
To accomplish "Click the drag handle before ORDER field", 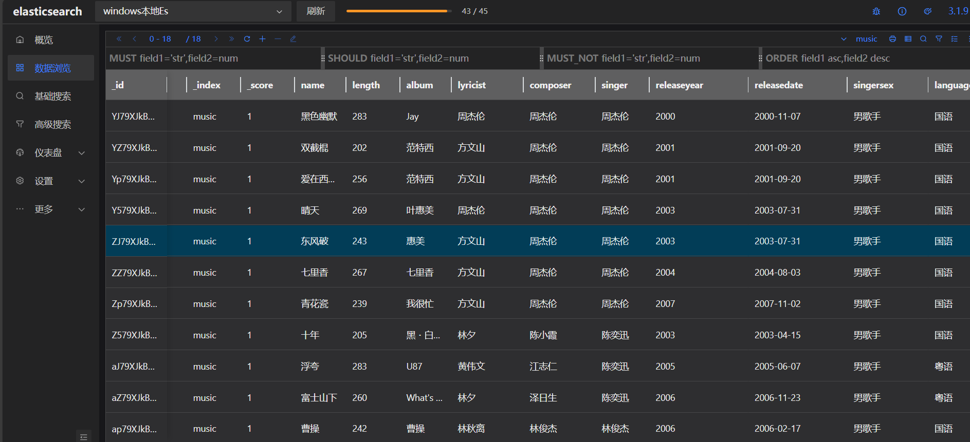I will tap(760, 59).
